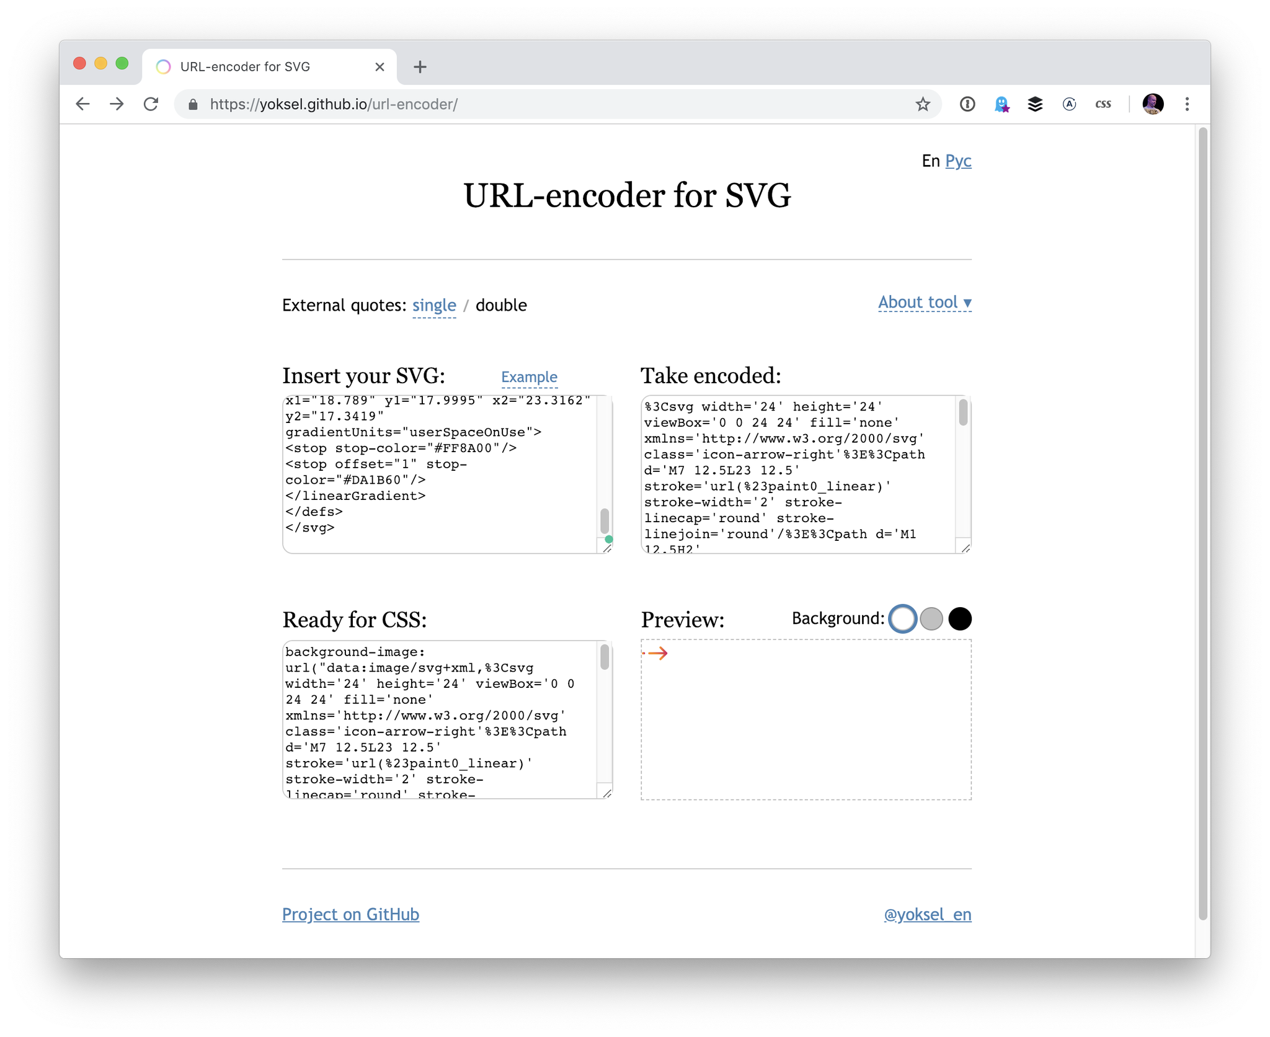Click the Take encoded textarea scrollbar
This screenshot has height=1037, width=1270.
[963, 412]
